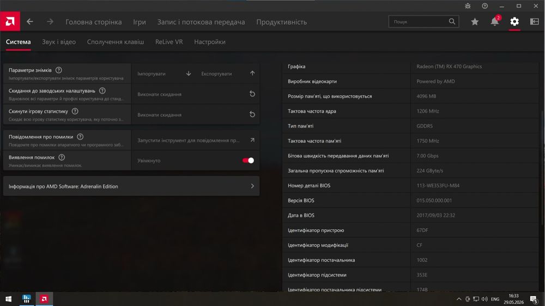Open help question mark in title bar
The image size is (545, 306).
coord(485,6)
